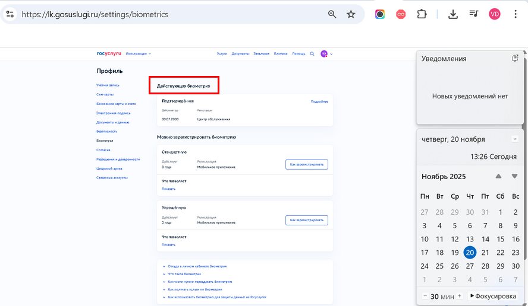Open Помощь in the top menu

coord(298,54)
